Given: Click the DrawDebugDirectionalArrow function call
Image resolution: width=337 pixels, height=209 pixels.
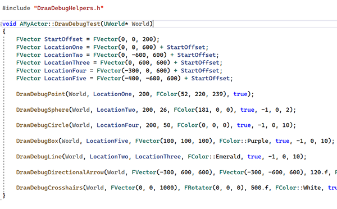Looking at the screenshot, I should coord(60,172).
